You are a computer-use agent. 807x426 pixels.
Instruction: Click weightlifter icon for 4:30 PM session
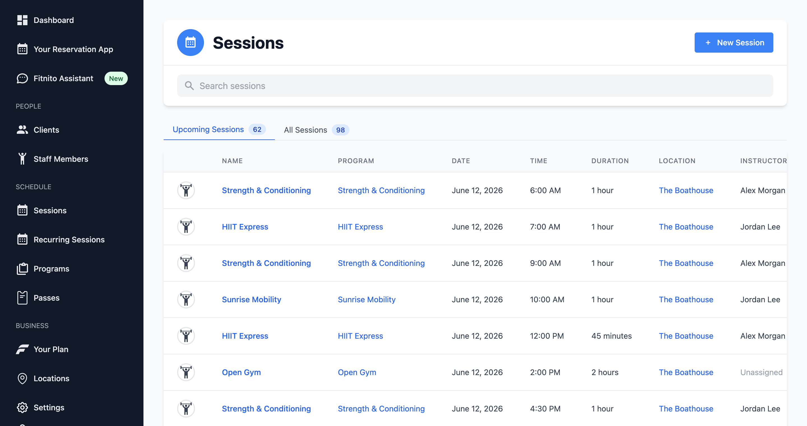coord(186,408)
